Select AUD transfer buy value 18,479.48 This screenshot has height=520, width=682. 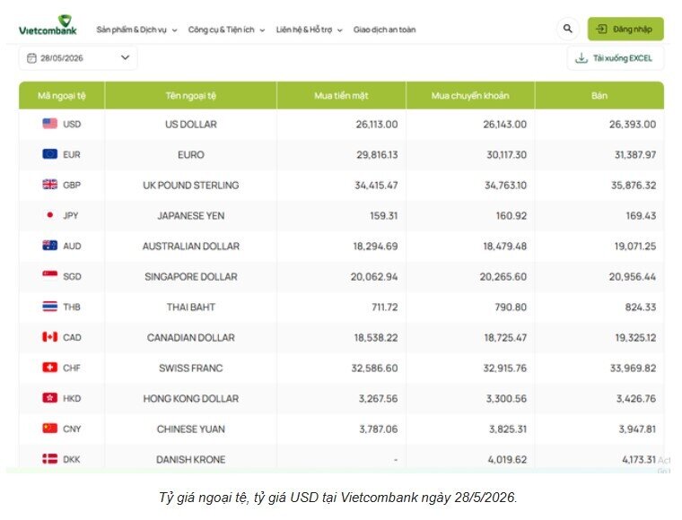point(505,247)
